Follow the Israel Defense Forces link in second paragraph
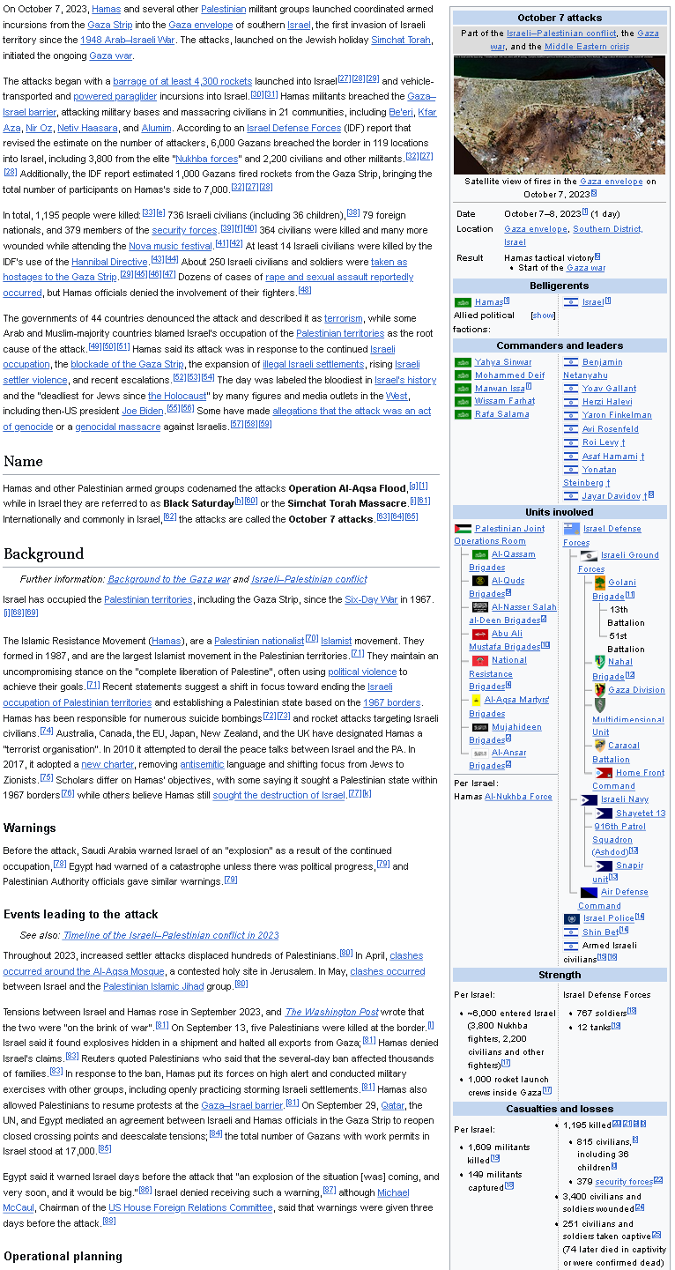The width and height of the screenshot is (675, 1270). pyautogui.click(x=293, y=128)
